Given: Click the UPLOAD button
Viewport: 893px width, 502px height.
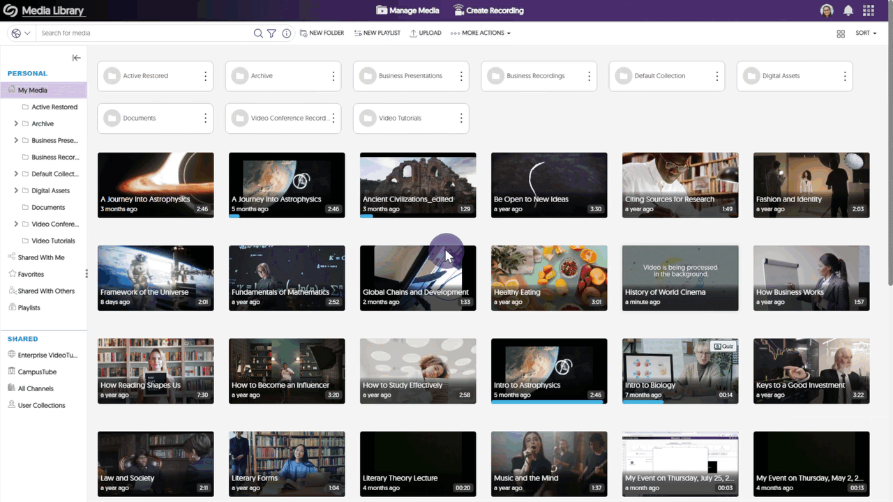Looking at the screenshot, I should tap(426, 33).
